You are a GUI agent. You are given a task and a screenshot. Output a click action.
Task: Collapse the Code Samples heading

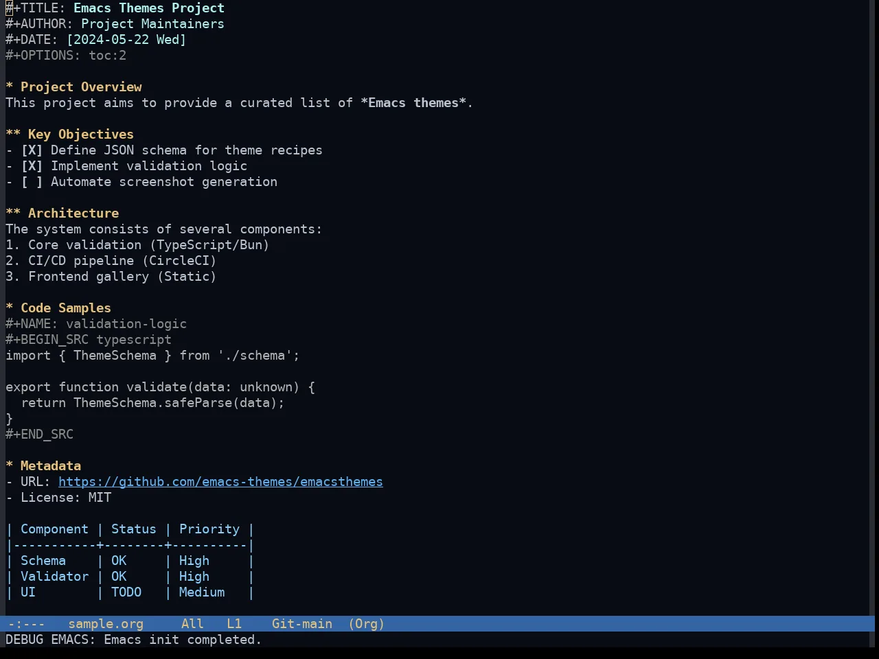click(x=58, y=308)
